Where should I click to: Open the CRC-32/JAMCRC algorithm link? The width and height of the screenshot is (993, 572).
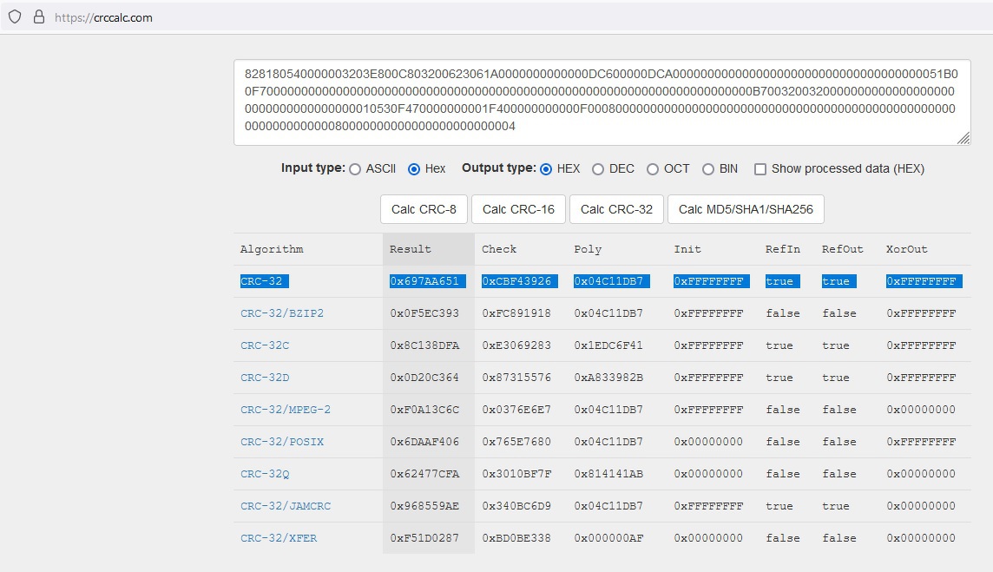(x=286, y=506)
